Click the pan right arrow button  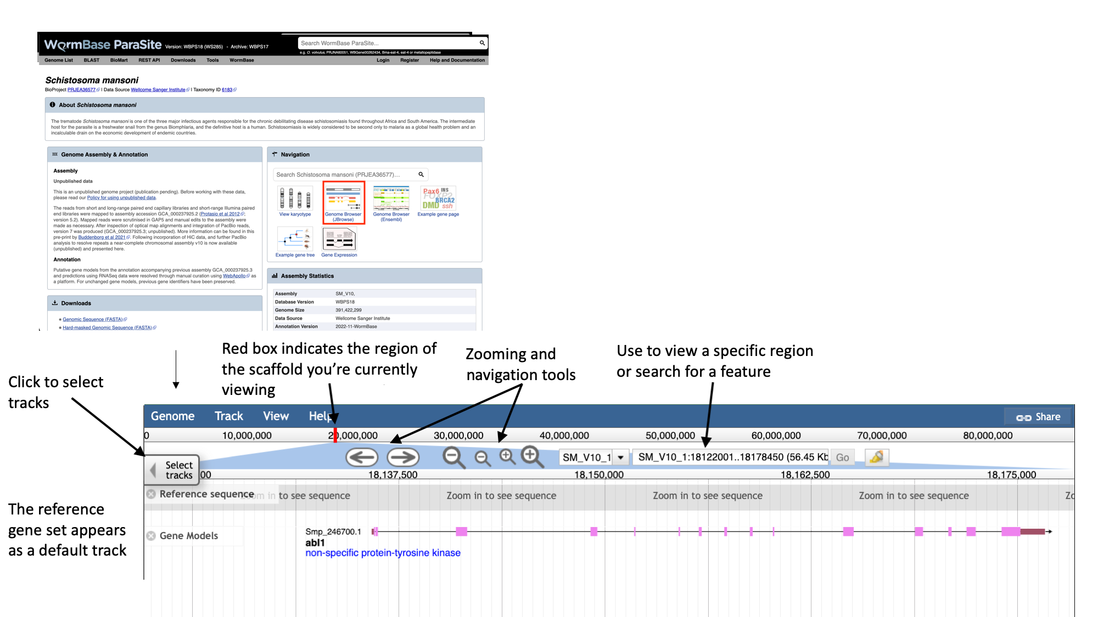click(403, 457)
